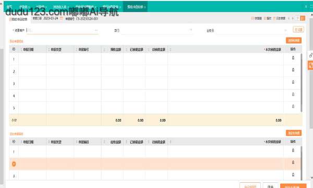Close the active rightmost tab

145,7
